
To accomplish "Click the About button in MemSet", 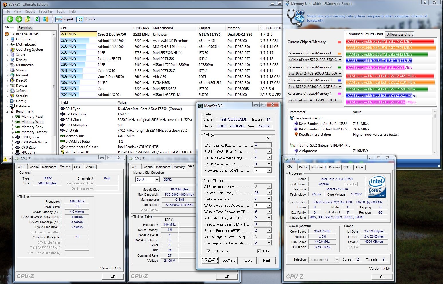I will (248, 261).
